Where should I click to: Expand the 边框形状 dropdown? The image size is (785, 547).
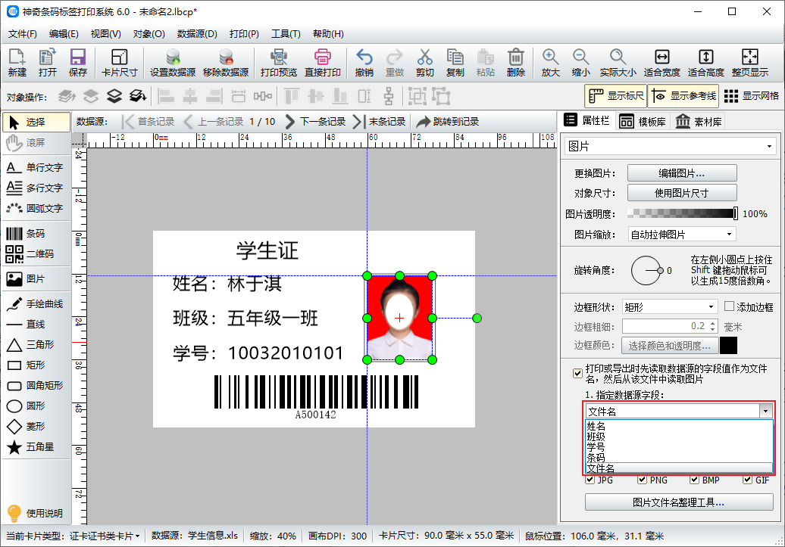pyautogui.click(x=668, y=307)
